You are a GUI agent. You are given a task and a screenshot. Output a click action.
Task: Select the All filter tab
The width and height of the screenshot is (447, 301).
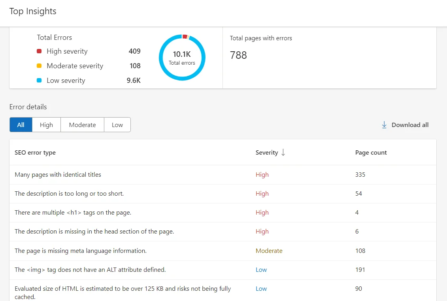click(x=21, y=125)
